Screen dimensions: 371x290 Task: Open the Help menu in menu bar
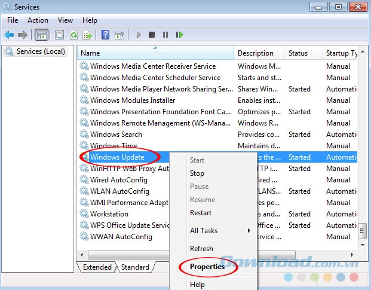[90, 20]
